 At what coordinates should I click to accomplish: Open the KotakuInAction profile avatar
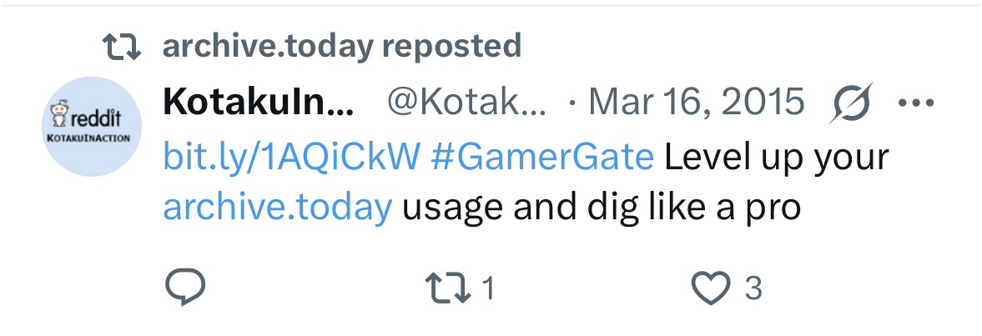(x=92, y=126)
